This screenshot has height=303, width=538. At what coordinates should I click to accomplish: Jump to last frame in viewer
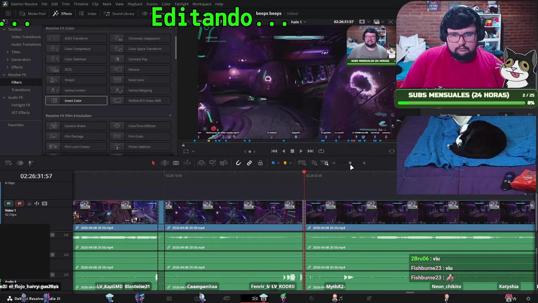click(310, 151)
